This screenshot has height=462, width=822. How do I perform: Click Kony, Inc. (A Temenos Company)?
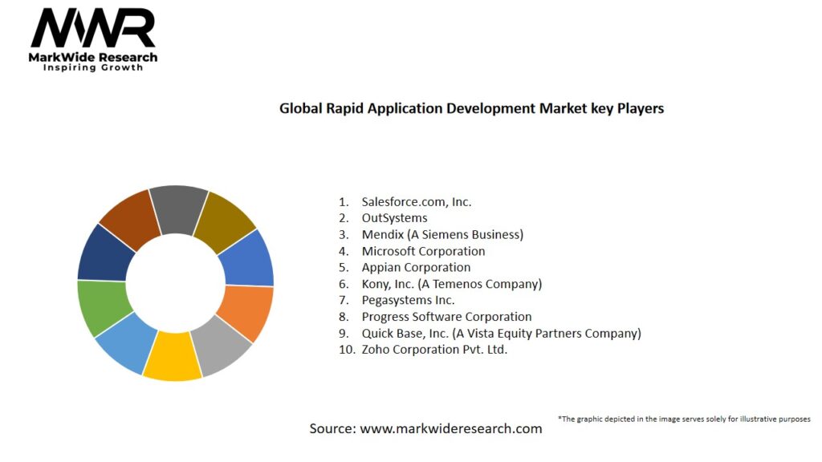(451, 284)
